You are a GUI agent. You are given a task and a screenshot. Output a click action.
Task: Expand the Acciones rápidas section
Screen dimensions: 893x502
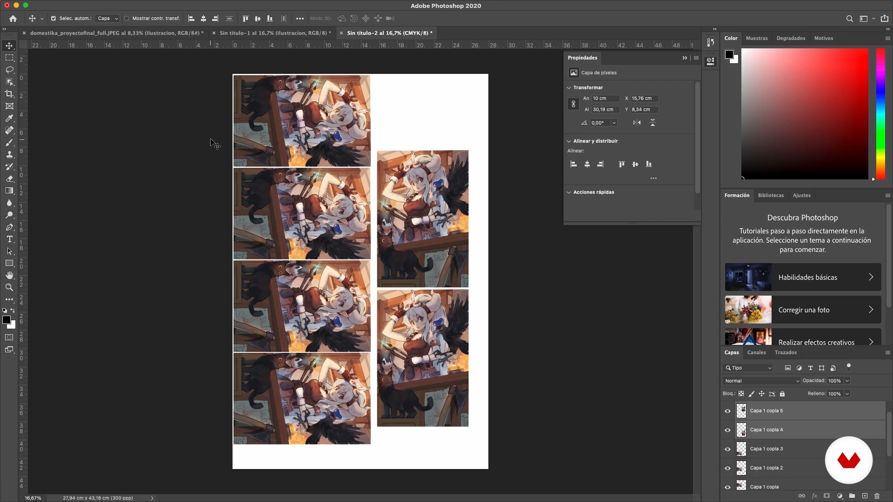(x=568, y=192)
